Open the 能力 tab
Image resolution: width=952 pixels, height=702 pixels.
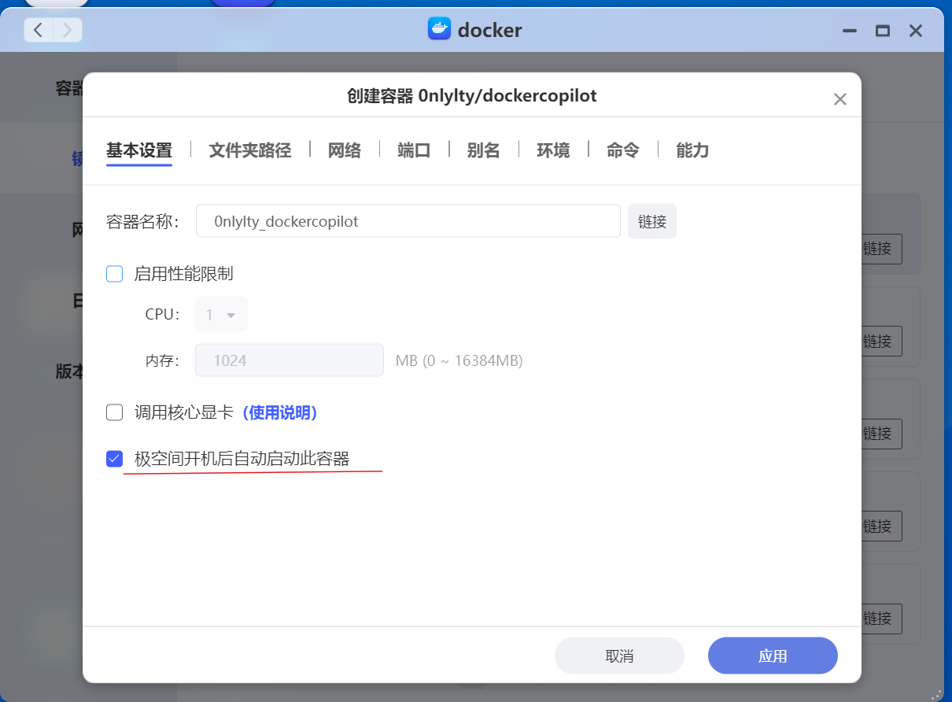click(692, 150)
